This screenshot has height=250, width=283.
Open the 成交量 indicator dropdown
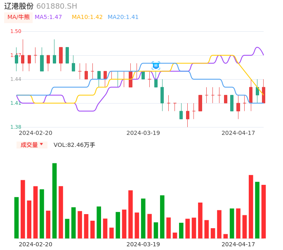pyautogui.click(x=32, y=145)
